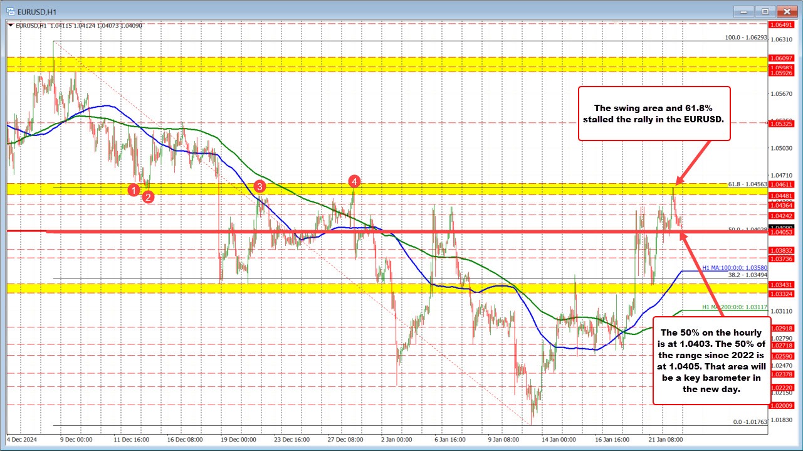Click the 1.04242 red price tag
Viewport: 803px width, 451px height.
pyautogui.click(x=783, y=215)
